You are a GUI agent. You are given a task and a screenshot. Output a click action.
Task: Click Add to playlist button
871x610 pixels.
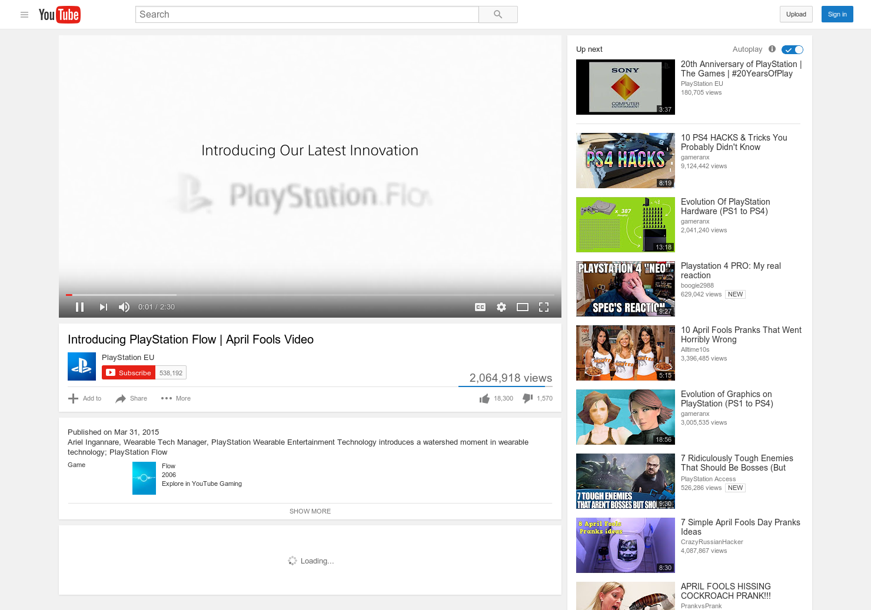click(85, 399)
